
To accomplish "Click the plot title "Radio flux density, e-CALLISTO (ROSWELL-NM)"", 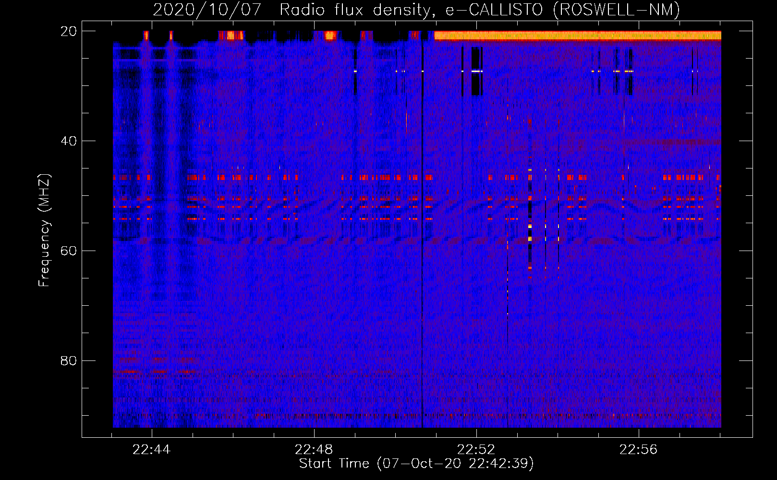I will click(x=479, y=10).
